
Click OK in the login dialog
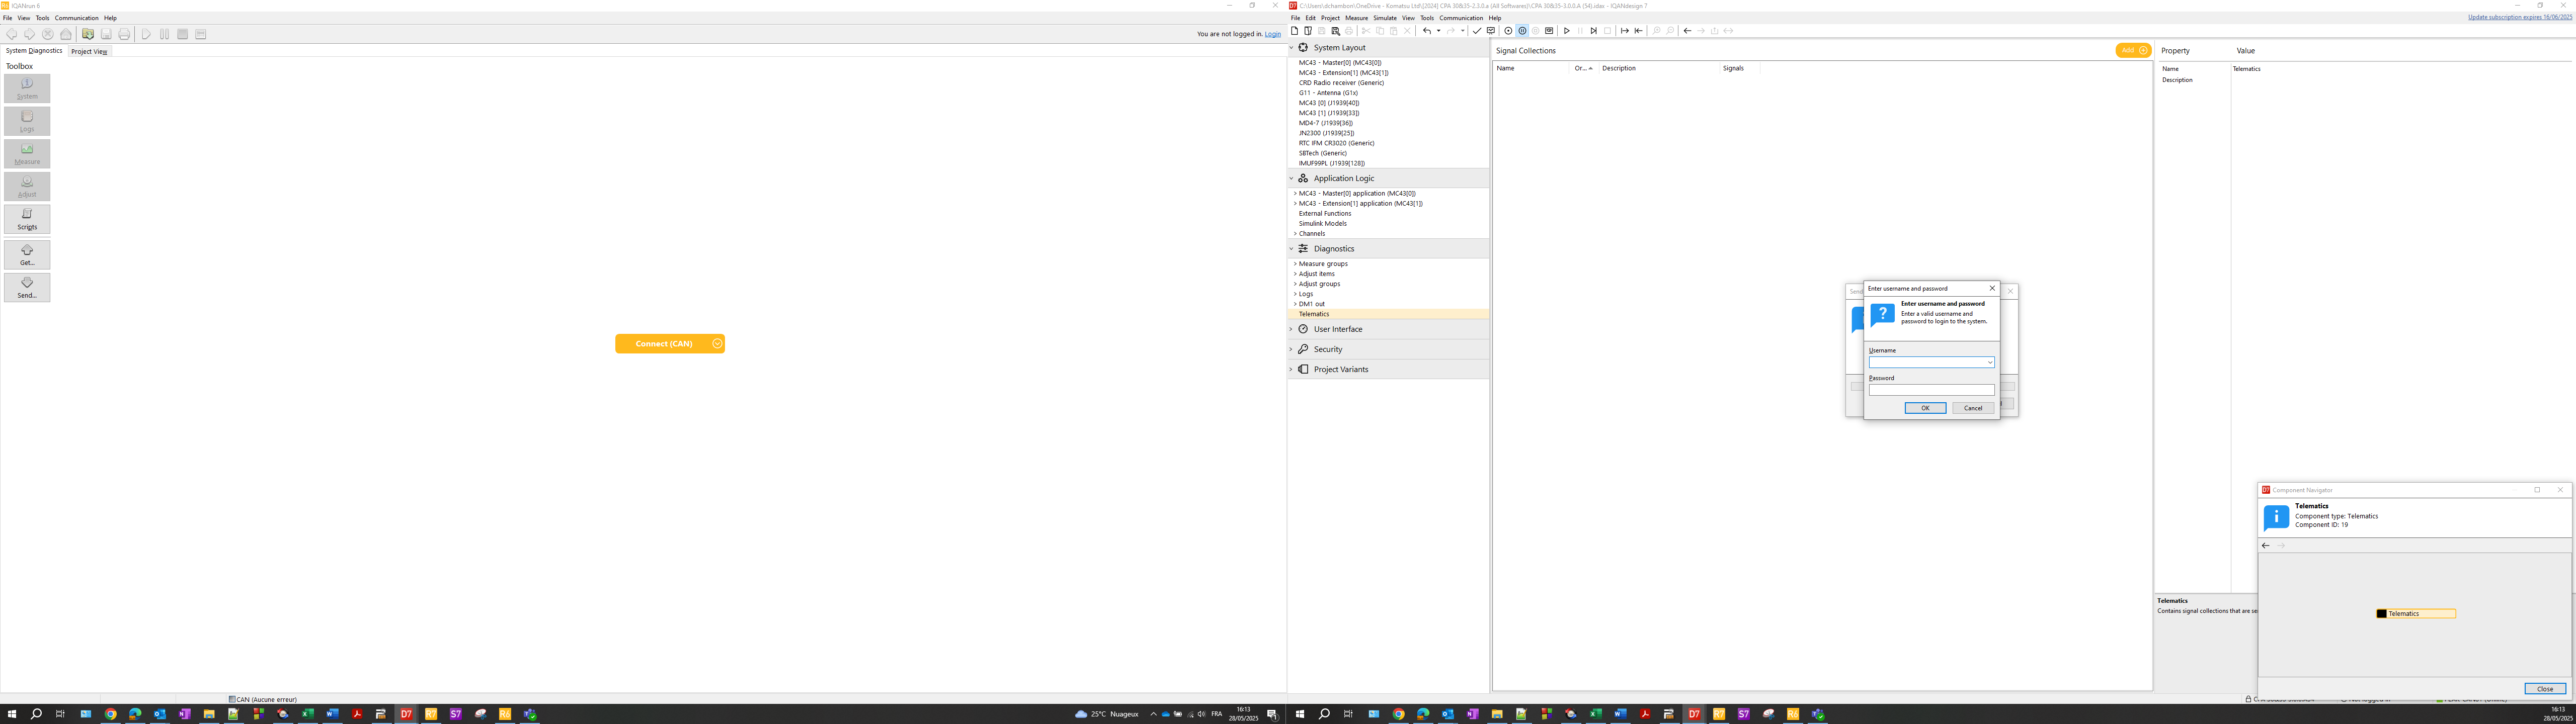[1925, 408]
